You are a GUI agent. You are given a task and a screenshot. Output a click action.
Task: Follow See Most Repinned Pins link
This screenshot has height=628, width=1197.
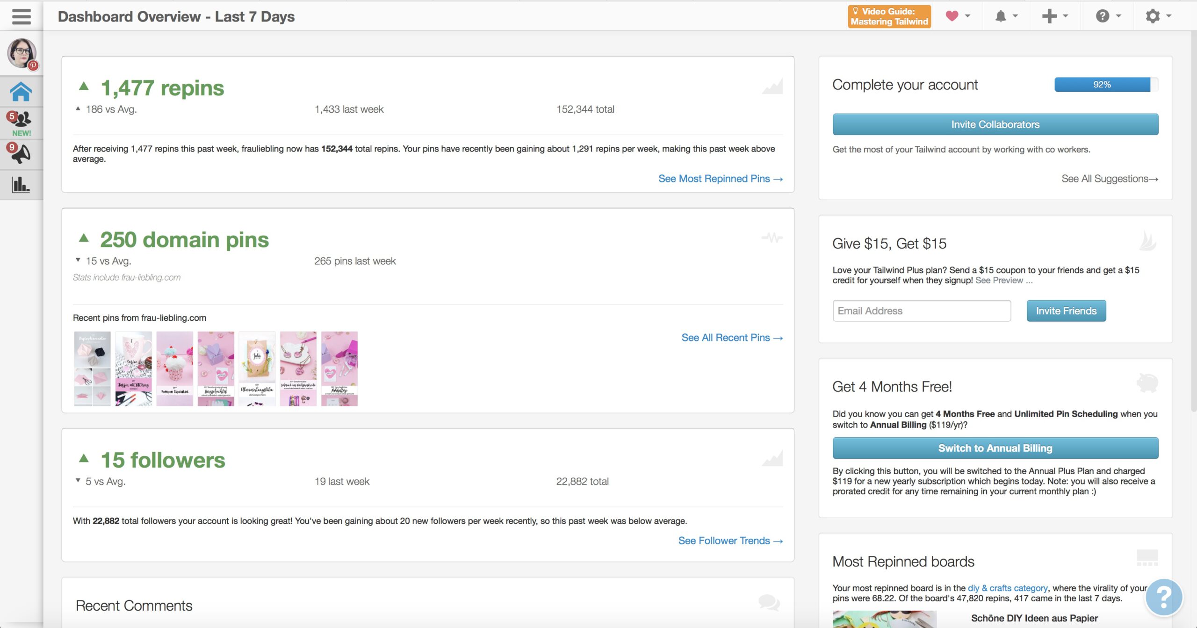coord(720,179)
